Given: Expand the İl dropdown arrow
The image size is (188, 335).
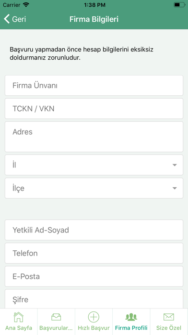Looking at the screenshot, I should point(175,165).
